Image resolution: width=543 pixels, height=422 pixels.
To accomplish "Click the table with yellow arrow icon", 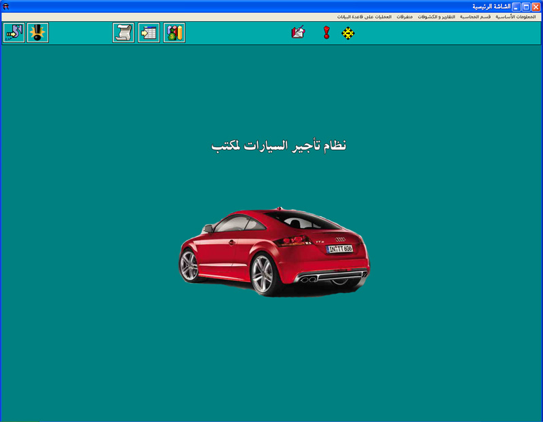I will tap(149, 33).
